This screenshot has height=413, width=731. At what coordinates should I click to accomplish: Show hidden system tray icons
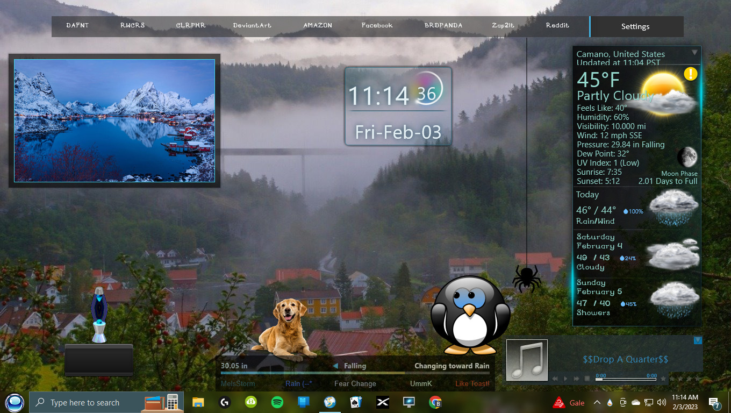pyautogui.click(x=597, y=402)
